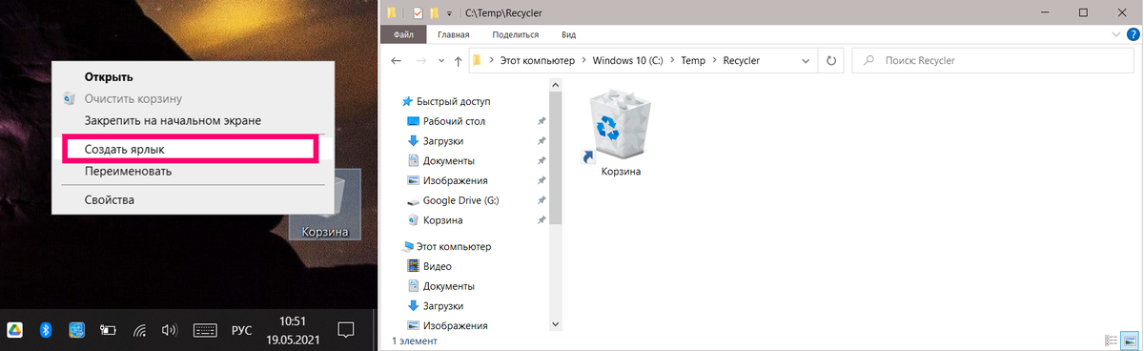Open Свойства from the context menu
The image size is (1144, 351).
(x=109, y=199)
